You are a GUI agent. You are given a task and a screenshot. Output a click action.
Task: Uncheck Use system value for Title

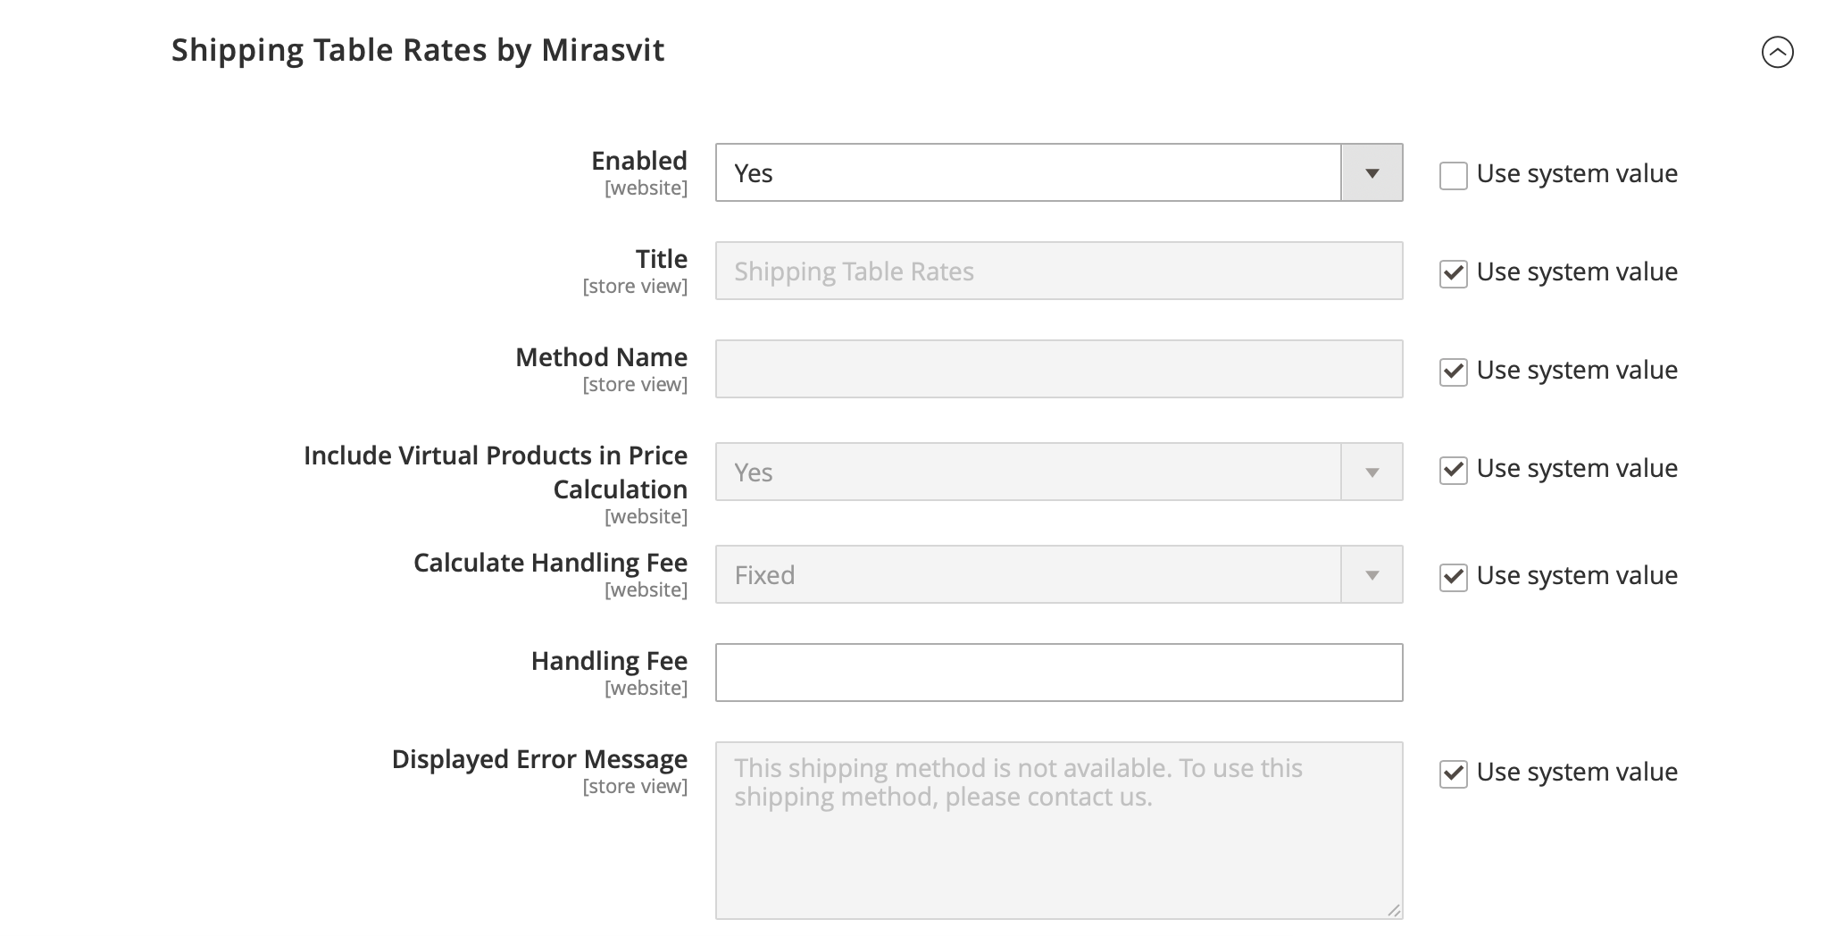[x=1453, y=273]
